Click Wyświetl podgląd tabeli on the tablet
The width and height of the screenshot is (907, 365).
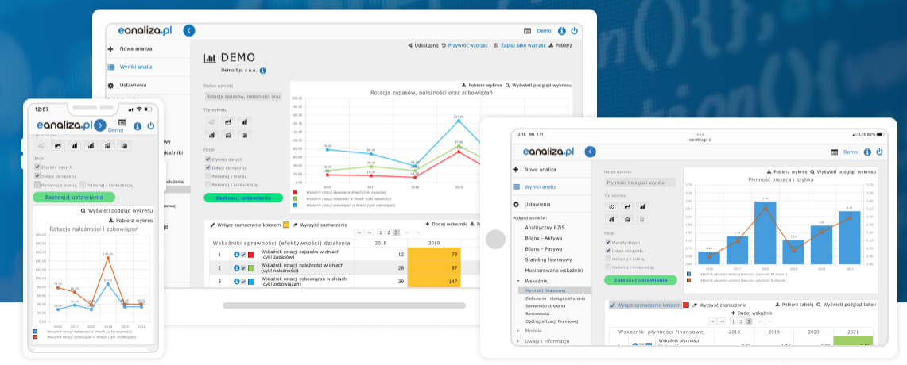pos(847,305)
